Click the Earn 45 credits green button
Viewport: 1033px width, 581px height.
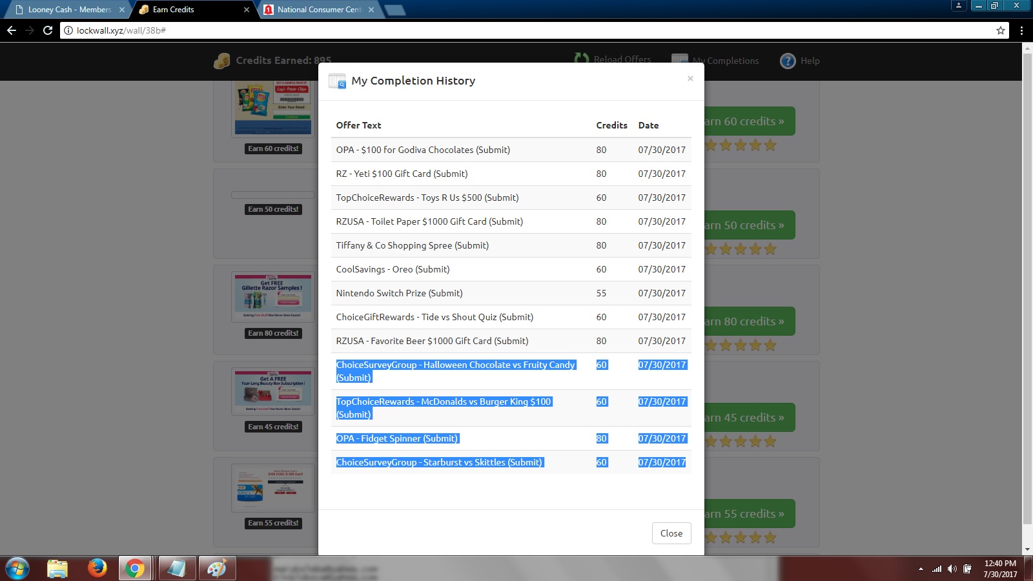(x=749, y=418)
